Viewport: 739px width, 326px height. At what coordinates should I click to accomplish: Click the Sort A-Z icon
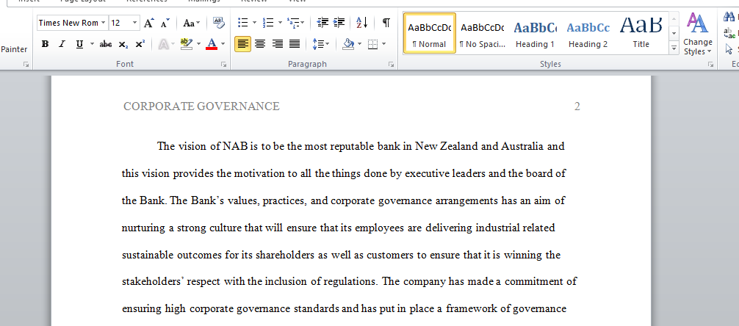362,23
